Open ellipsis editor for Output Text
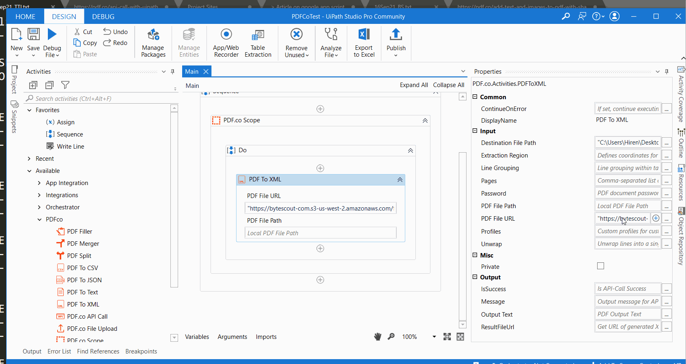 coord(667,314)
